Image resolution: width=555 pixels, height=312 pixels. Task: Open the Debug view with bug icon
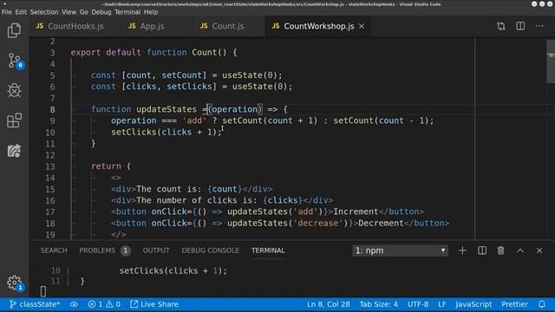click(14, 90)
